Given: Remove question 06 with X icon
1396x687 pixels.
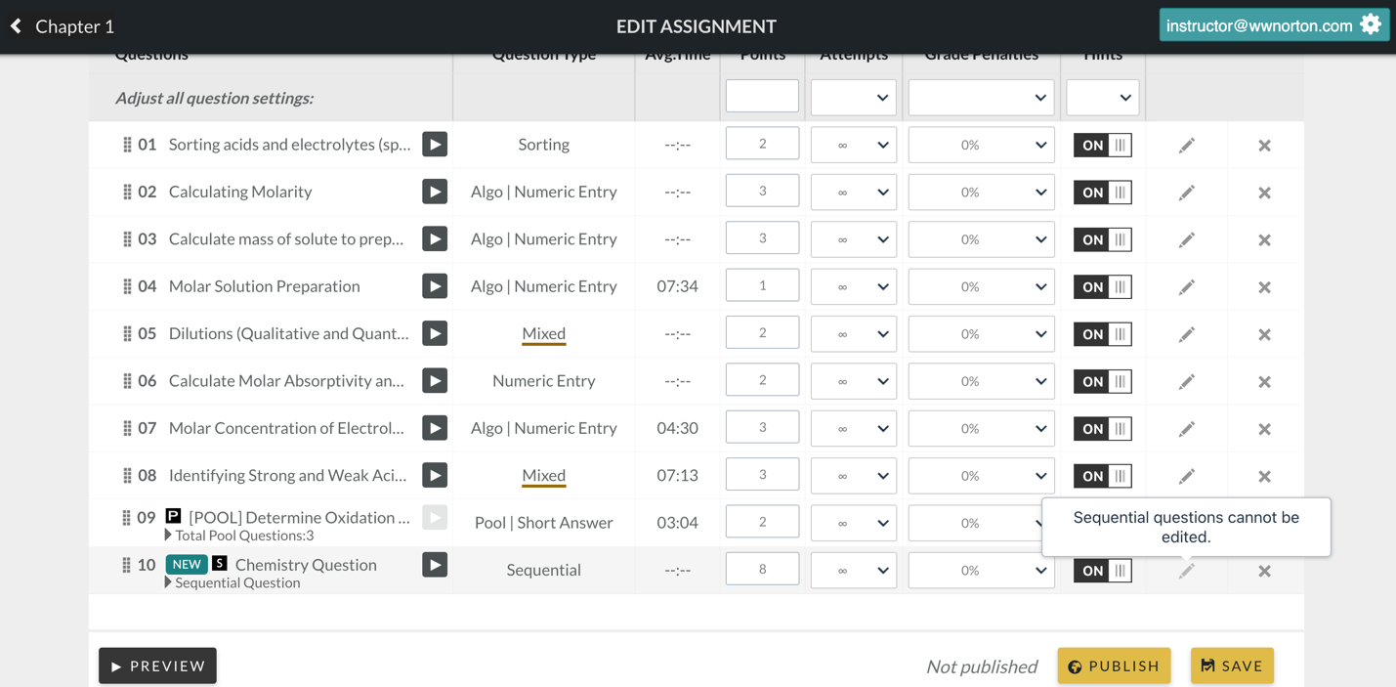Looking at the screenshot, I should [x=1264, y=382].
